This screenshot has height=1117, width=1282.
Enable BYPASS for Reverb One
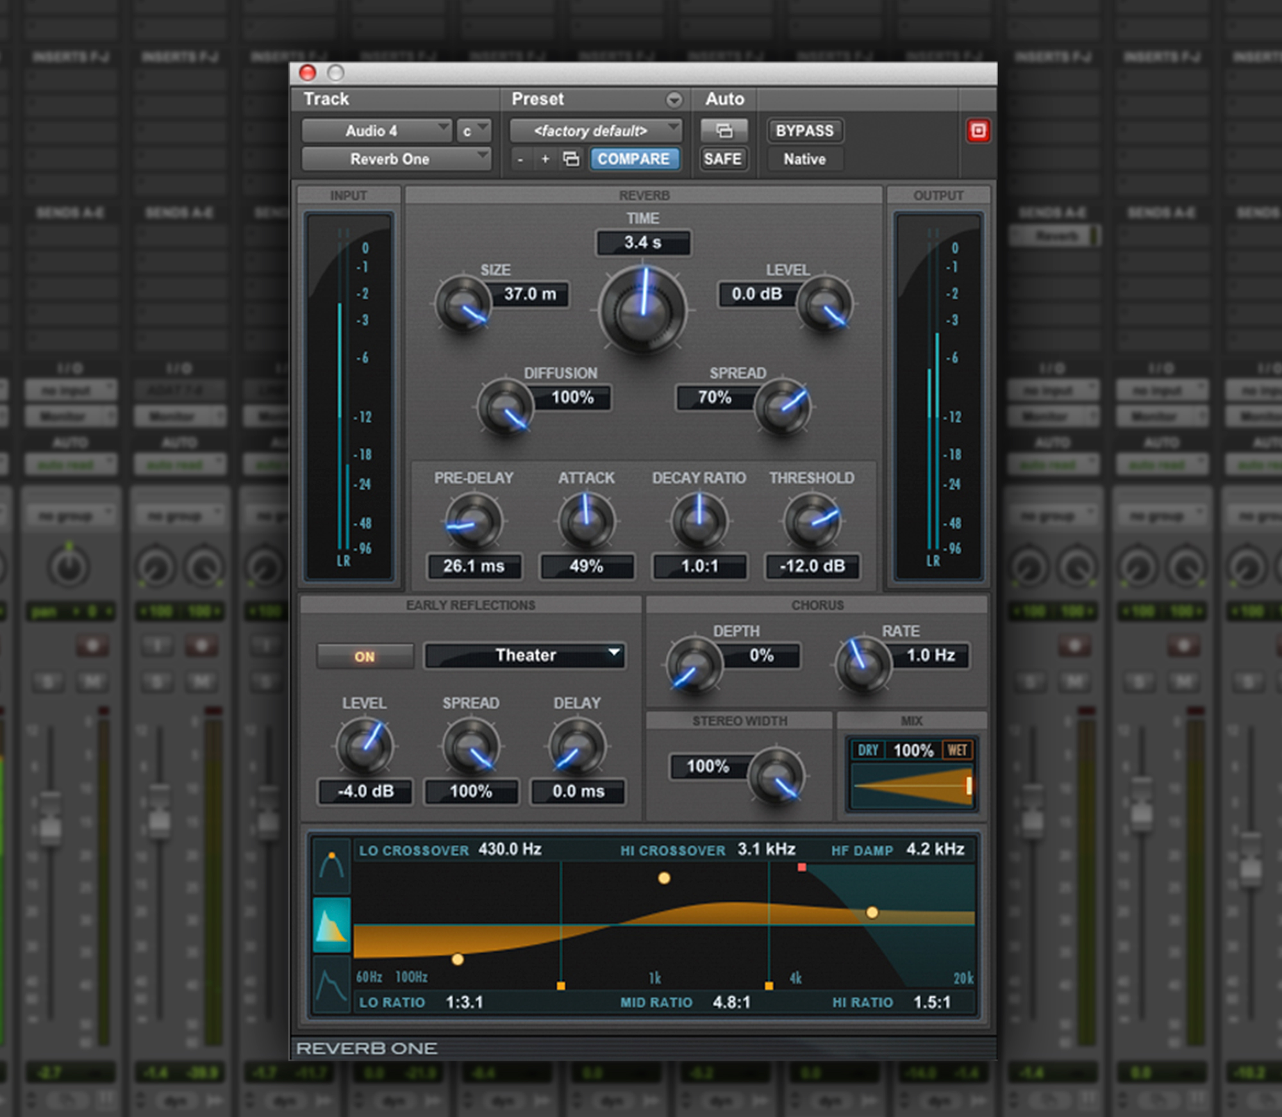[x=804, y=131]
